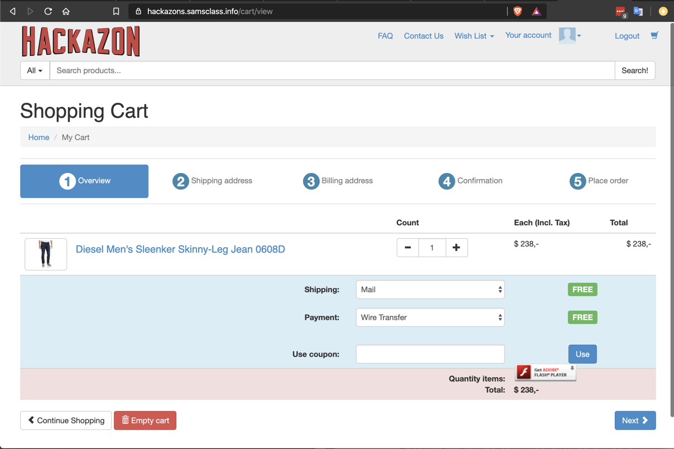Open the red extension icon with badge 9
674x449 pixels.
pyautogui.click(x=620, y=11)
